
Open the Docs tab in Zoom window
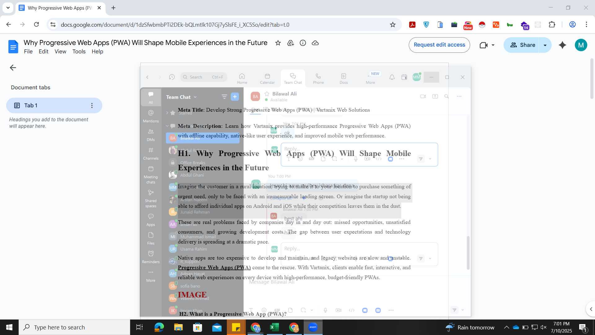pyautogui.click(x=344, y=78)
